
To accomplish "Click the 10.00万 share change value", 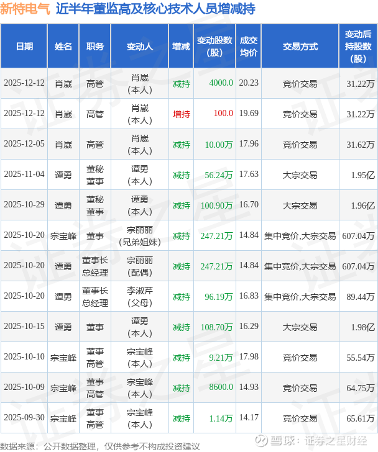I will coord(219,145).
